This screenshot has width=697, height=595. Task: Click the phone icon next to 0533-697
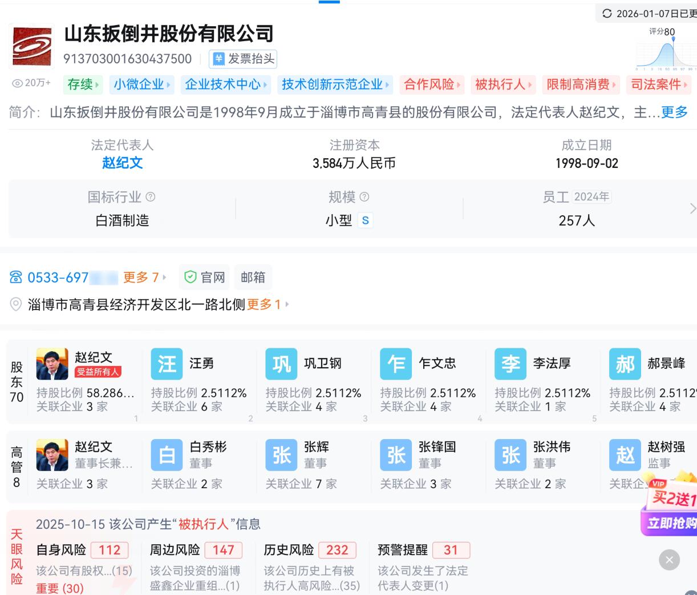coord(16,278)
